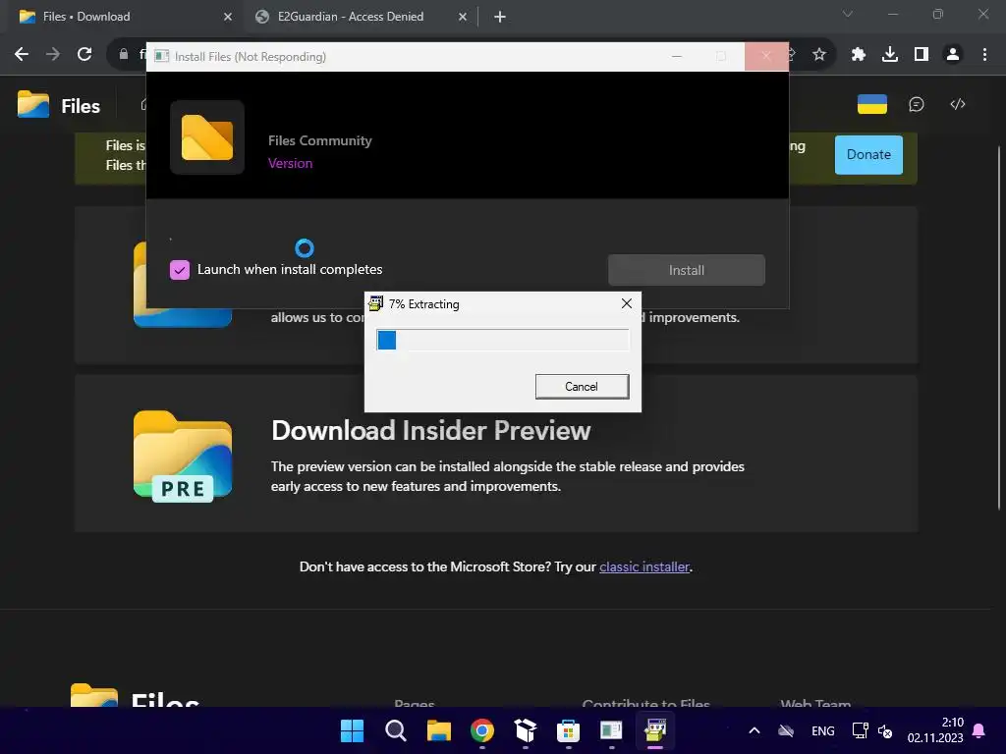Switch to Chrome in taskbar

(481, 730)
